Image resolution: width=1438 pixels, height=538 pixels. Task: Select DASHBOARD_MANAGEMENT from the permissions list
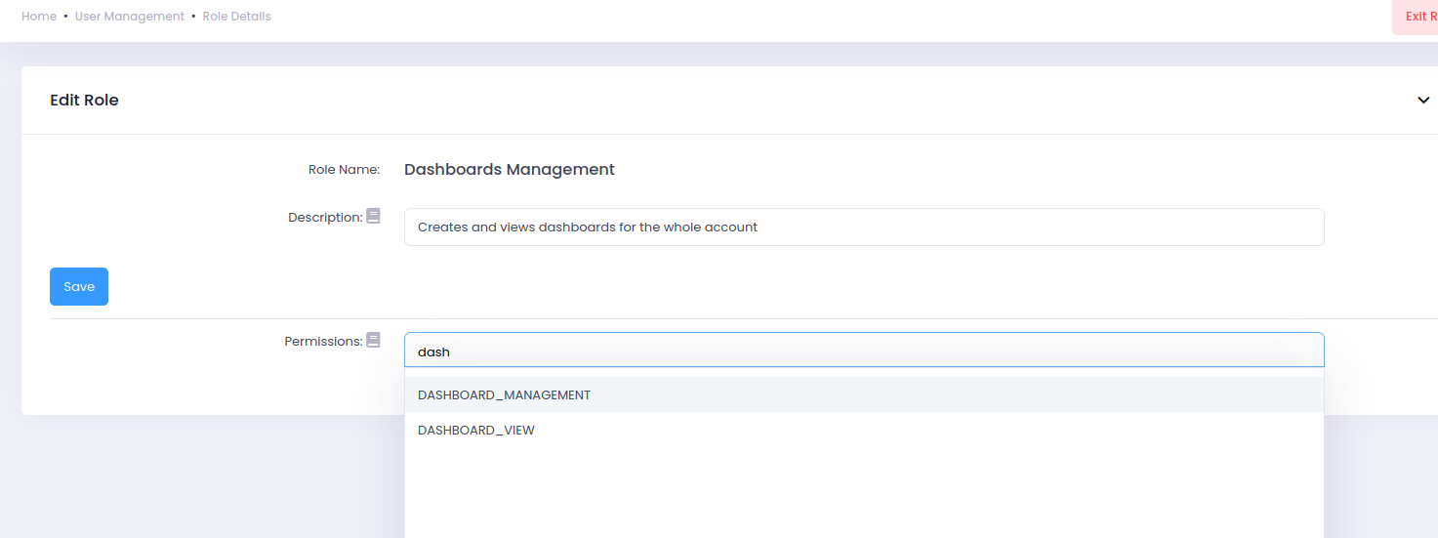pos(504,395)
